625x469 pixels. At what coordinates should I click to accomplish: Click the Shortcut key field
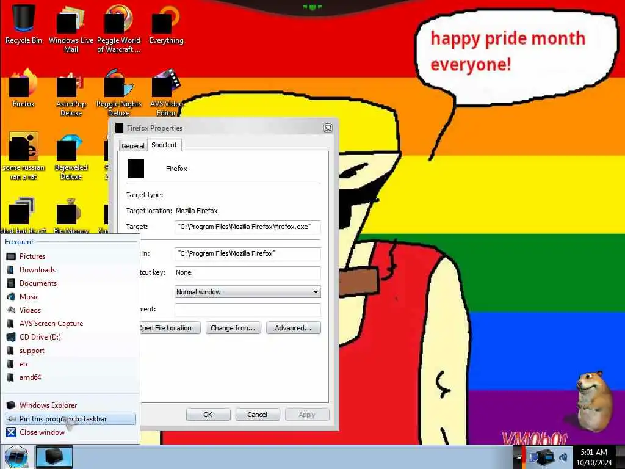[x=248, y=273]
